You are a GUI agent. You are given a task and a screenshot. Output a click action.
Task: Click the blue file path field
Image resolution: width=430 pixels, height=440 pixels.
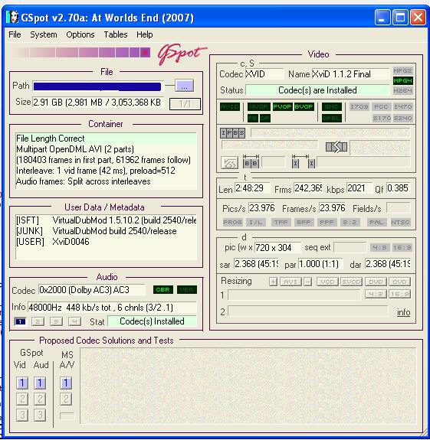coord(97,86)
